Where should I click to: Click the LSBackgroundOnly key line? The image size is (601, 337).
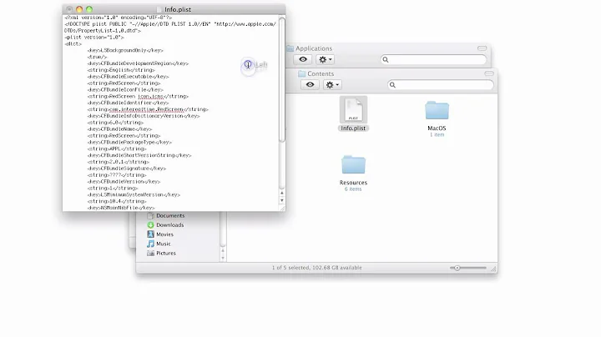click(125, 51)
